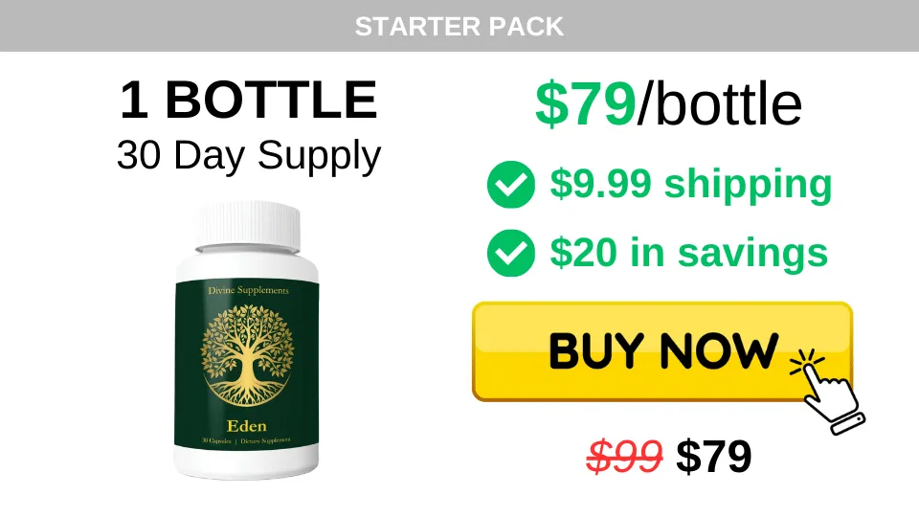
Task: Select the Eden supplement bottle image
Action: click(x=247, y=341)
